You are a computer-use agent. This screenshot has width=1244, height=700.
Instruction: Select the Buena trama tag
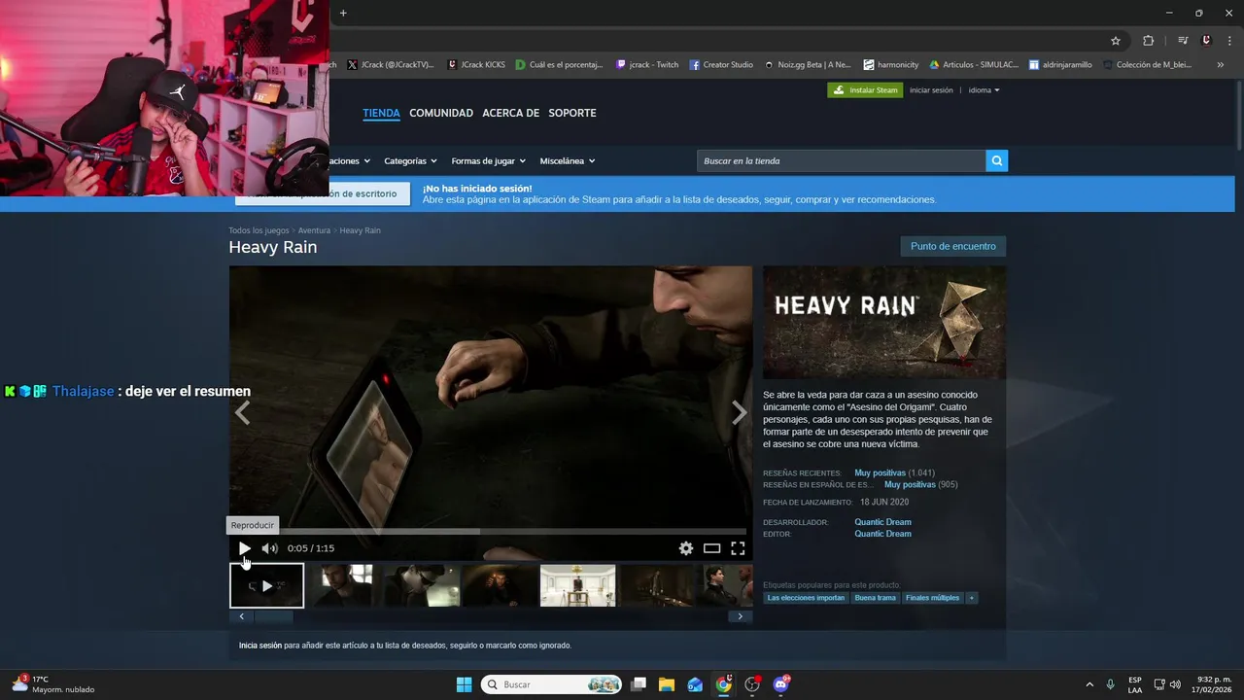[x=875, y=598]
